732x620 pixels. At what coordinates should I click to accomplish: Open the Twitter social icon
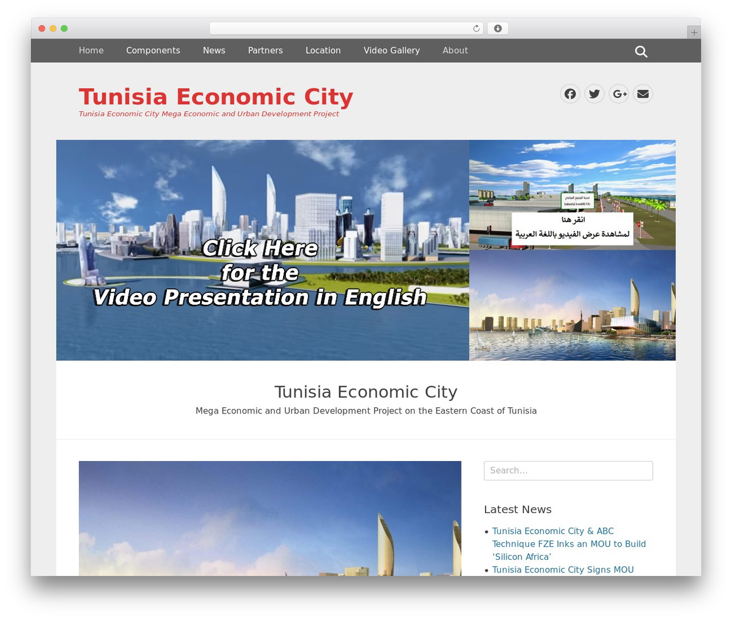[x=595, y=94]
